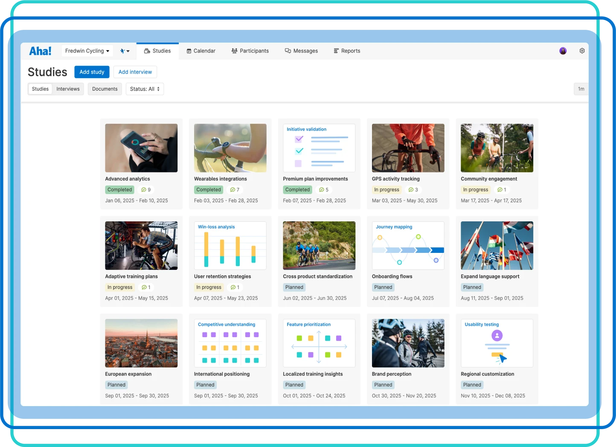
Task: Click the user avatar icon
Action: tap(563, 51)
